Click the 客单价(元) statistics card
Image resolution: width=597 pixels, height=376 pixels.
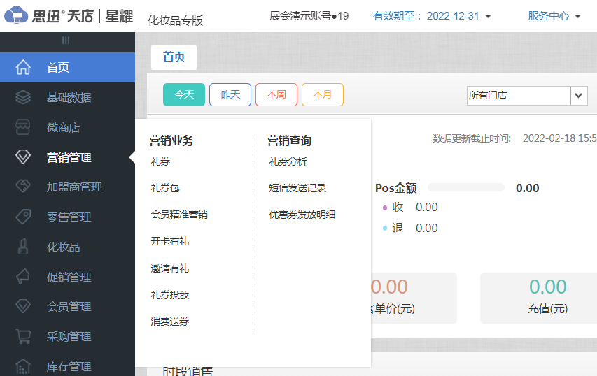(x=414, y=298)
